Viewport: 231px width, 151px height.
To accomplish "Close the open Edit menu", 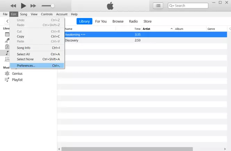I will pyautogui.click(x=14, y=14).
